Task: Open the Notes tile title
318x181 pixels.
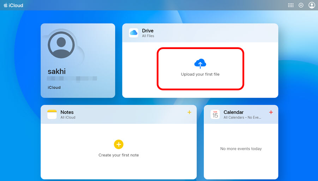Action: (x=67, y=112)
